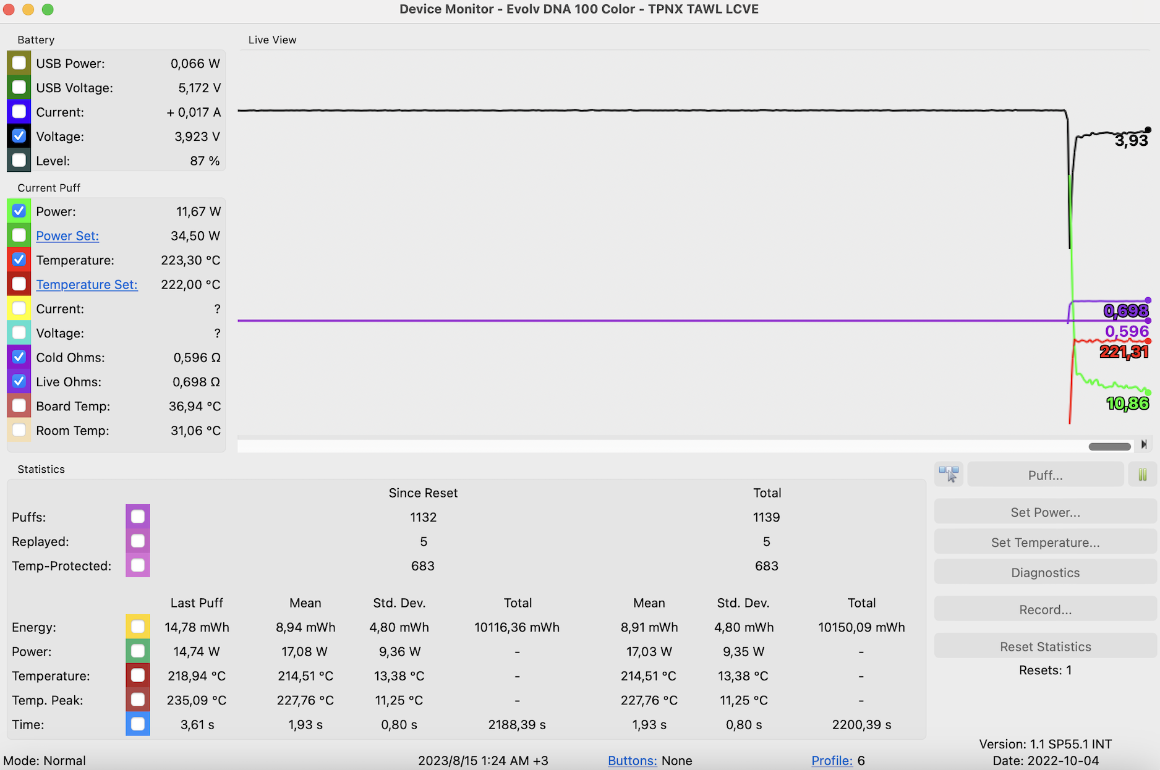Open the Power Set link
The width and height of the screenshot is (1160, 770).
click(67, 235)
